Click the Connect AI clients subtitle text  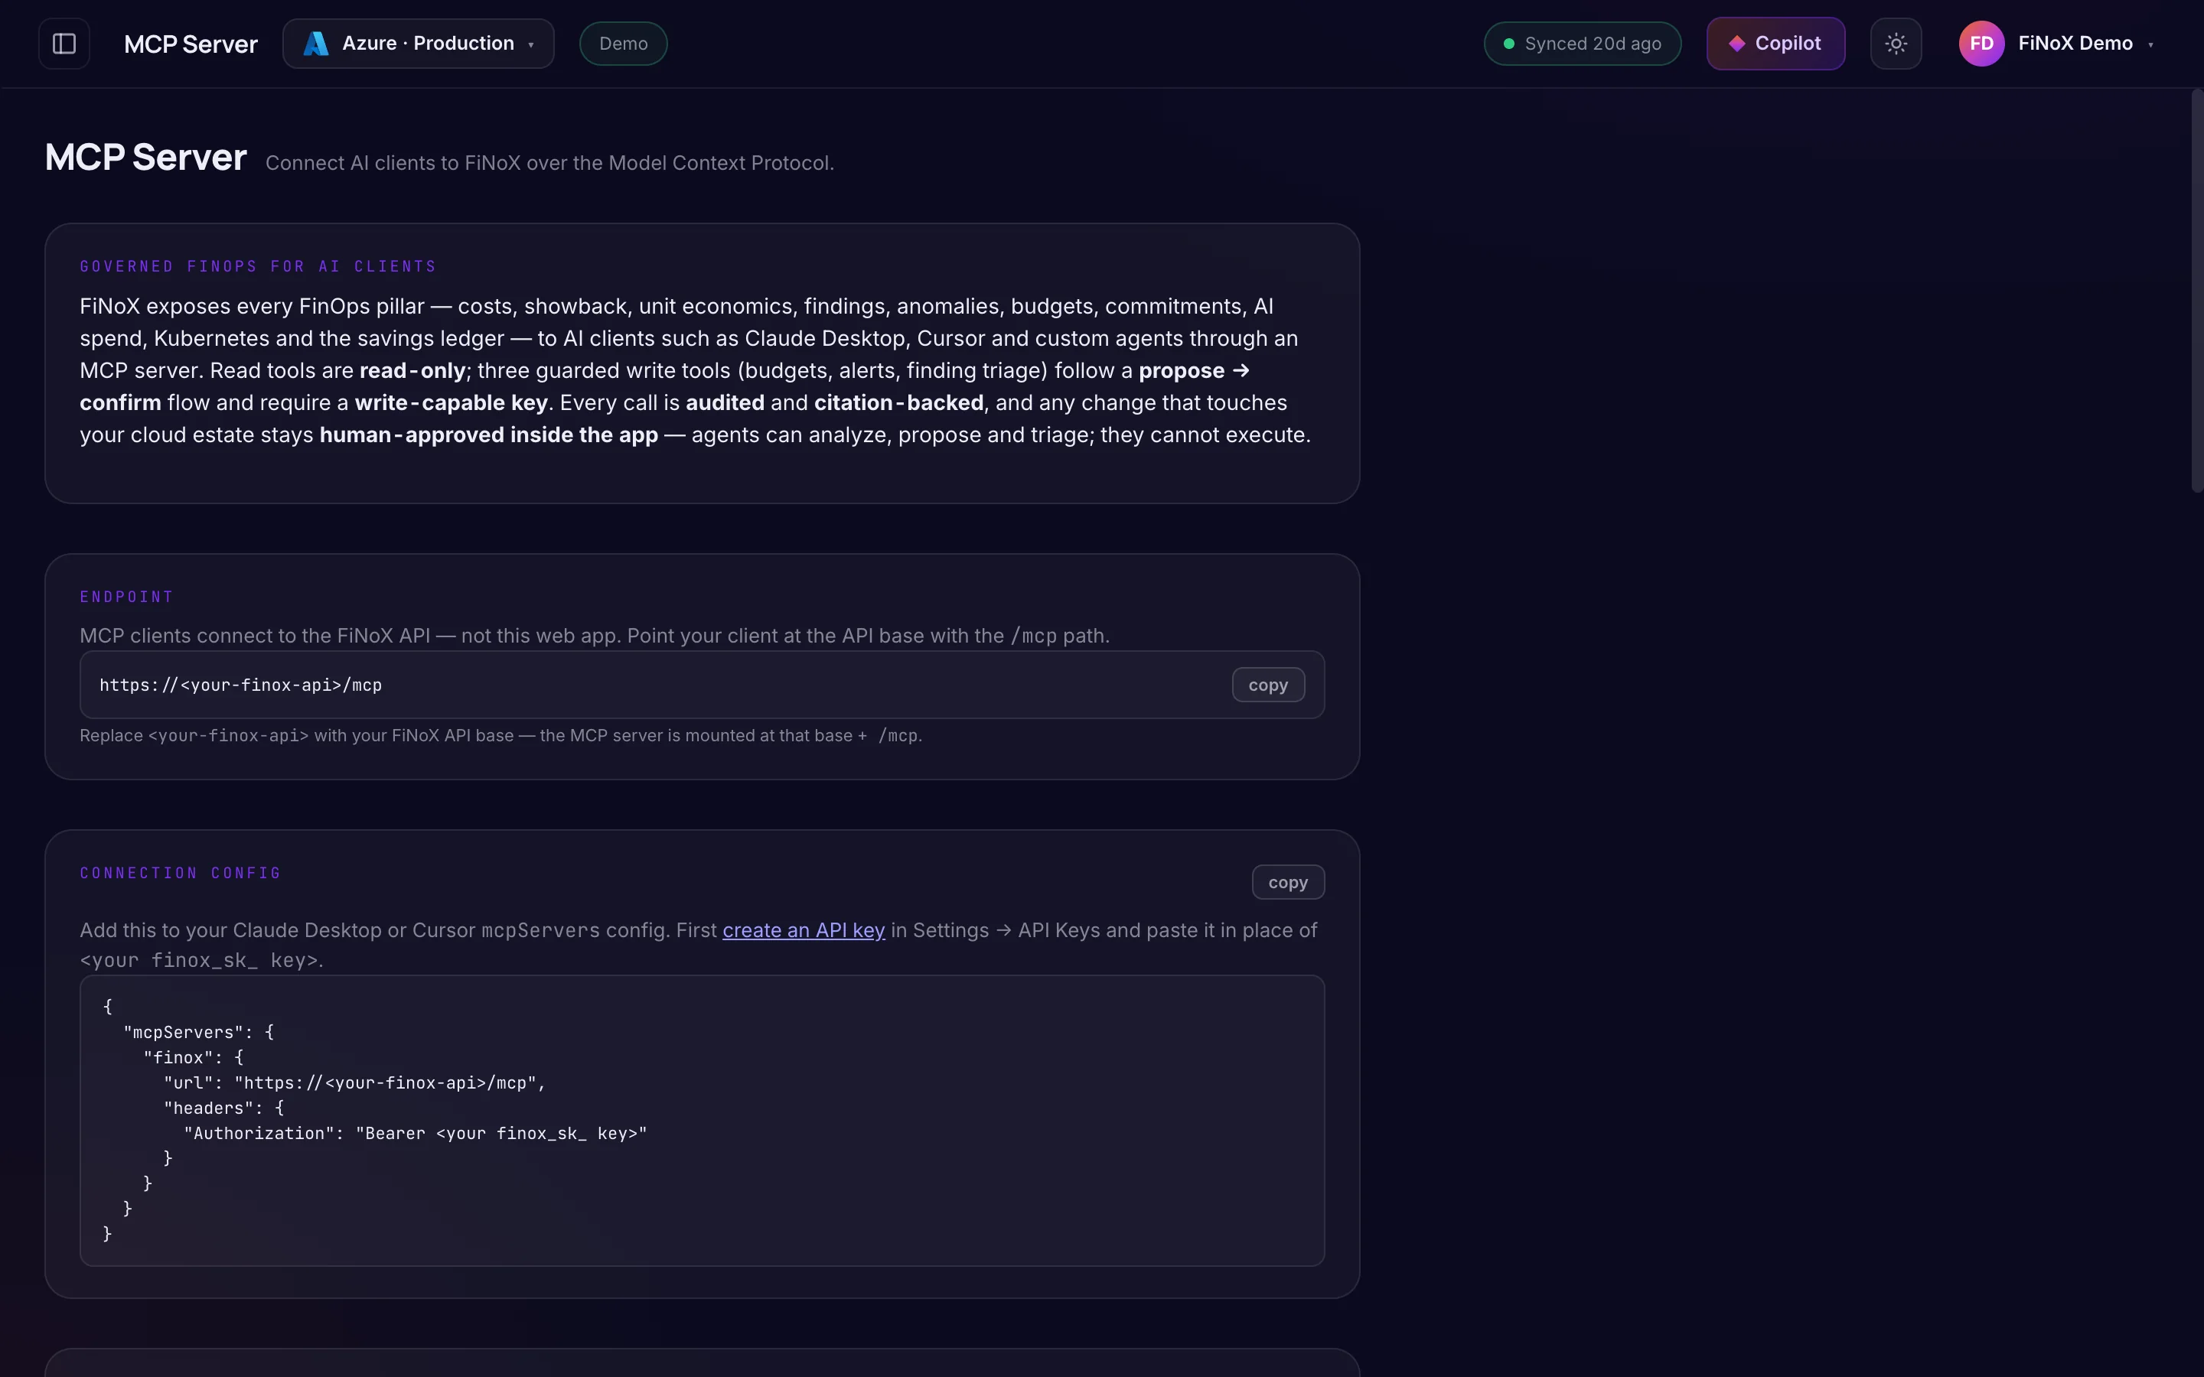[549, 163]
